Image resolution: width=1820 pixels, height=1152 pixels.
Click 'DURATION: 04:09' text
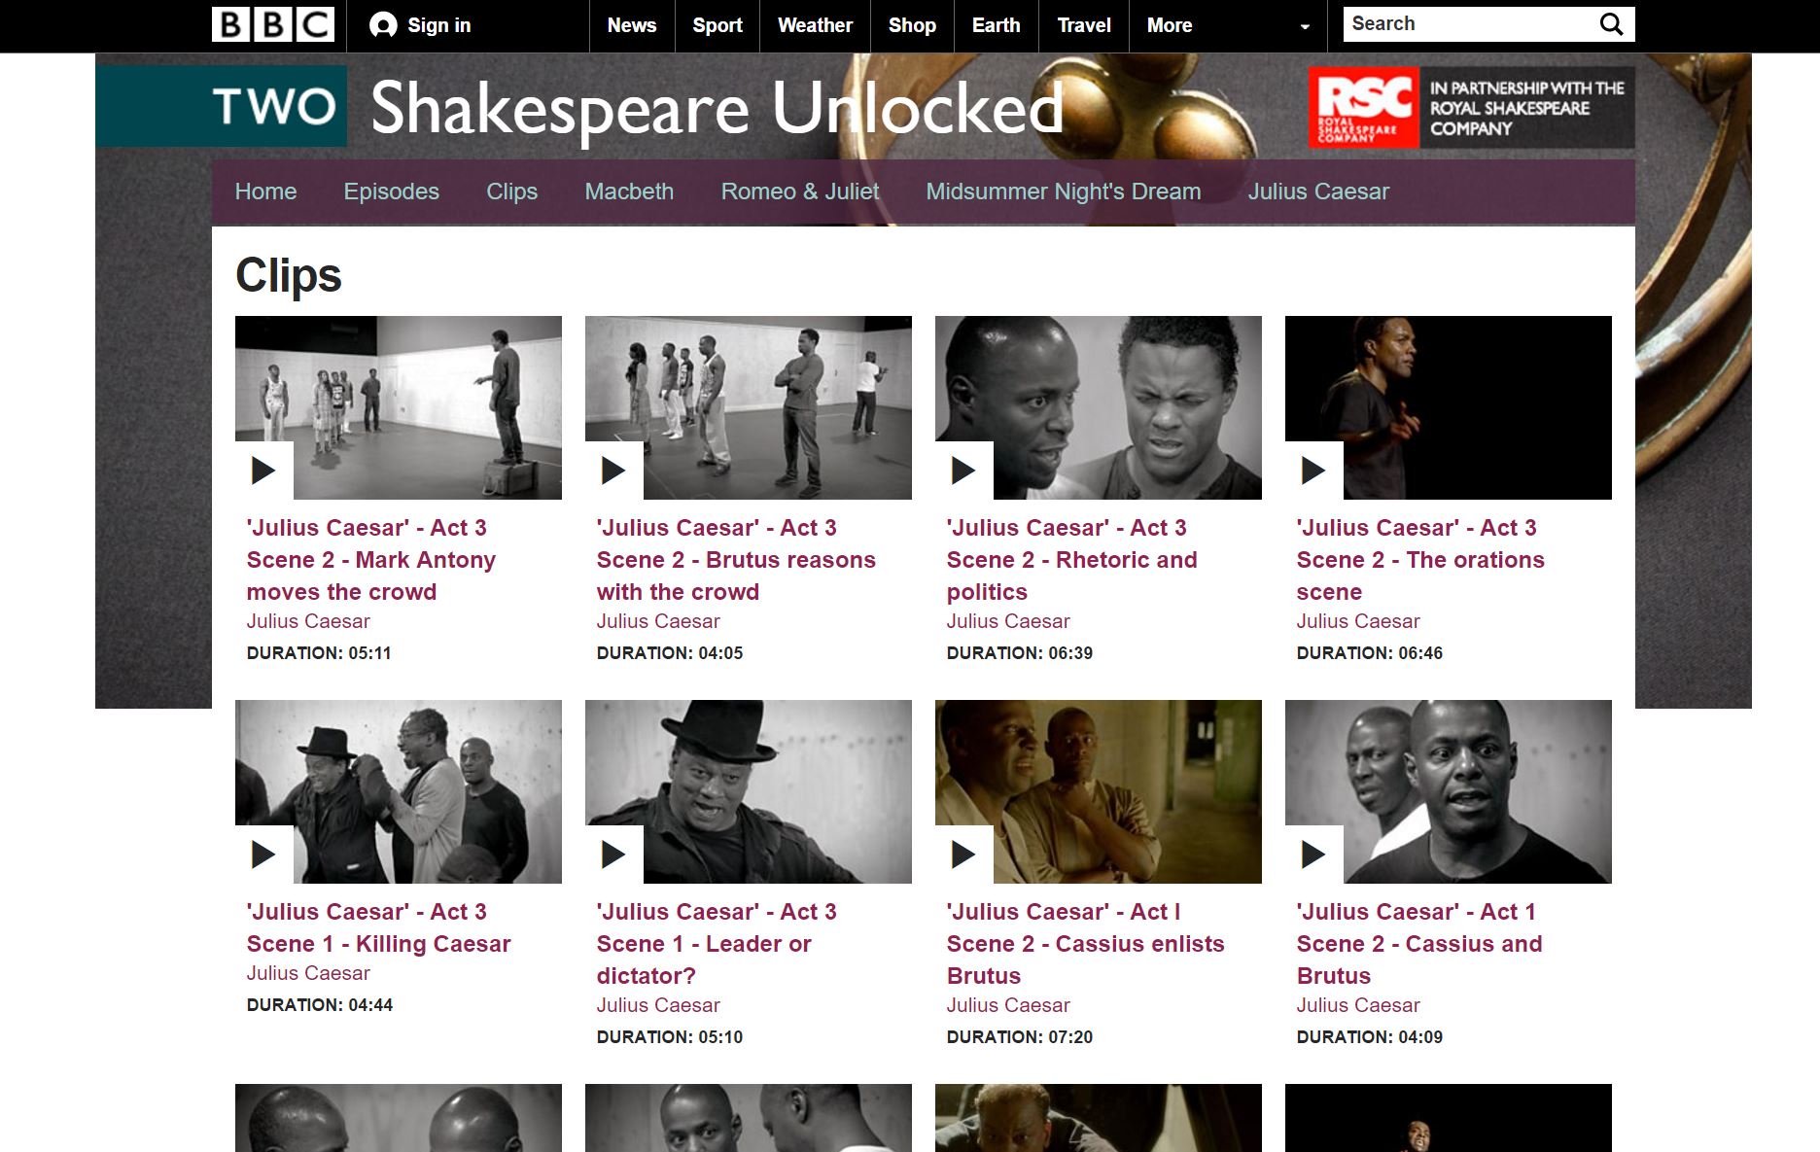[x=1370, y=1037]
